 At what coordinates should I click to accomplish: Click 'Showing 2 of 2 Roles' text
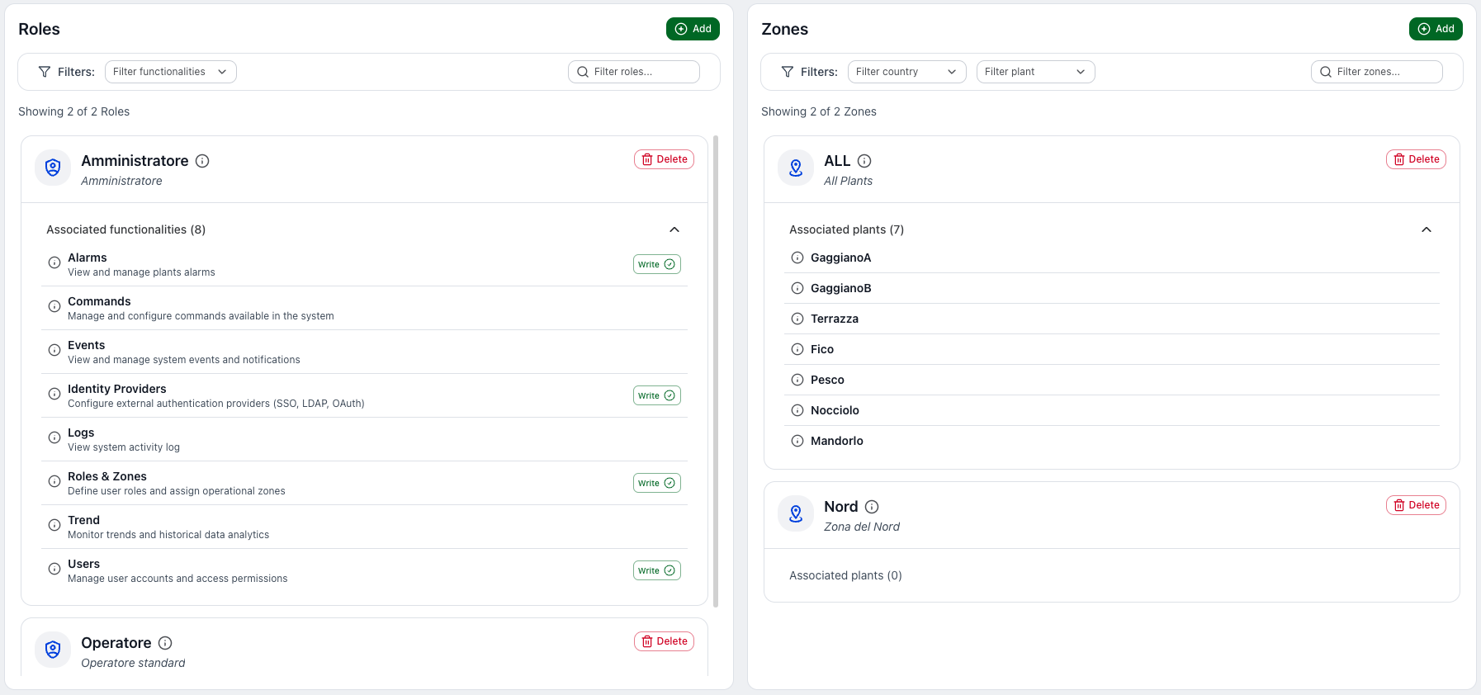[x=74, y=111]
